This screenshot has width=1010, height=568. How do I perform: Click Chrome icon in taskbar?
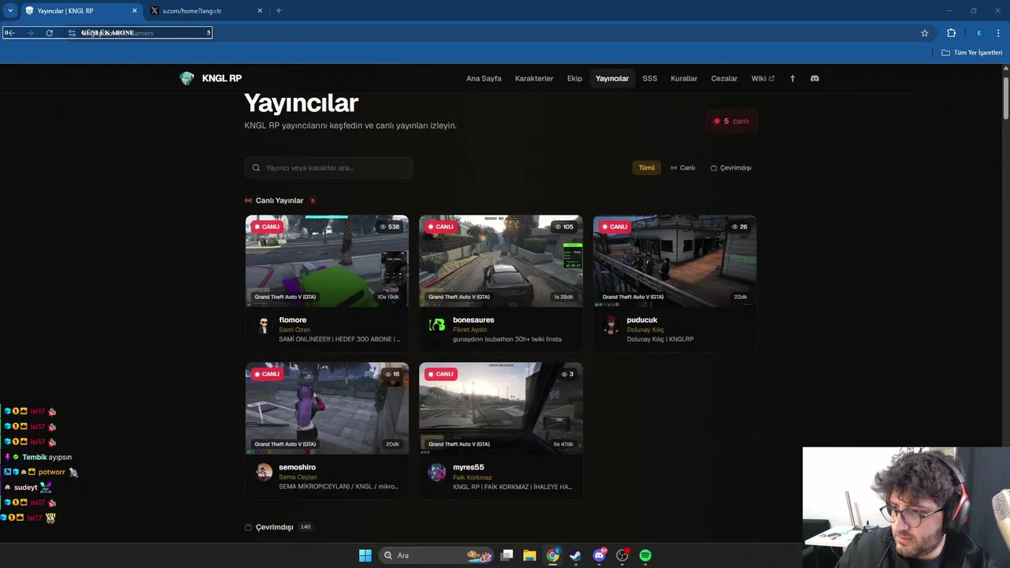(552, 555)
